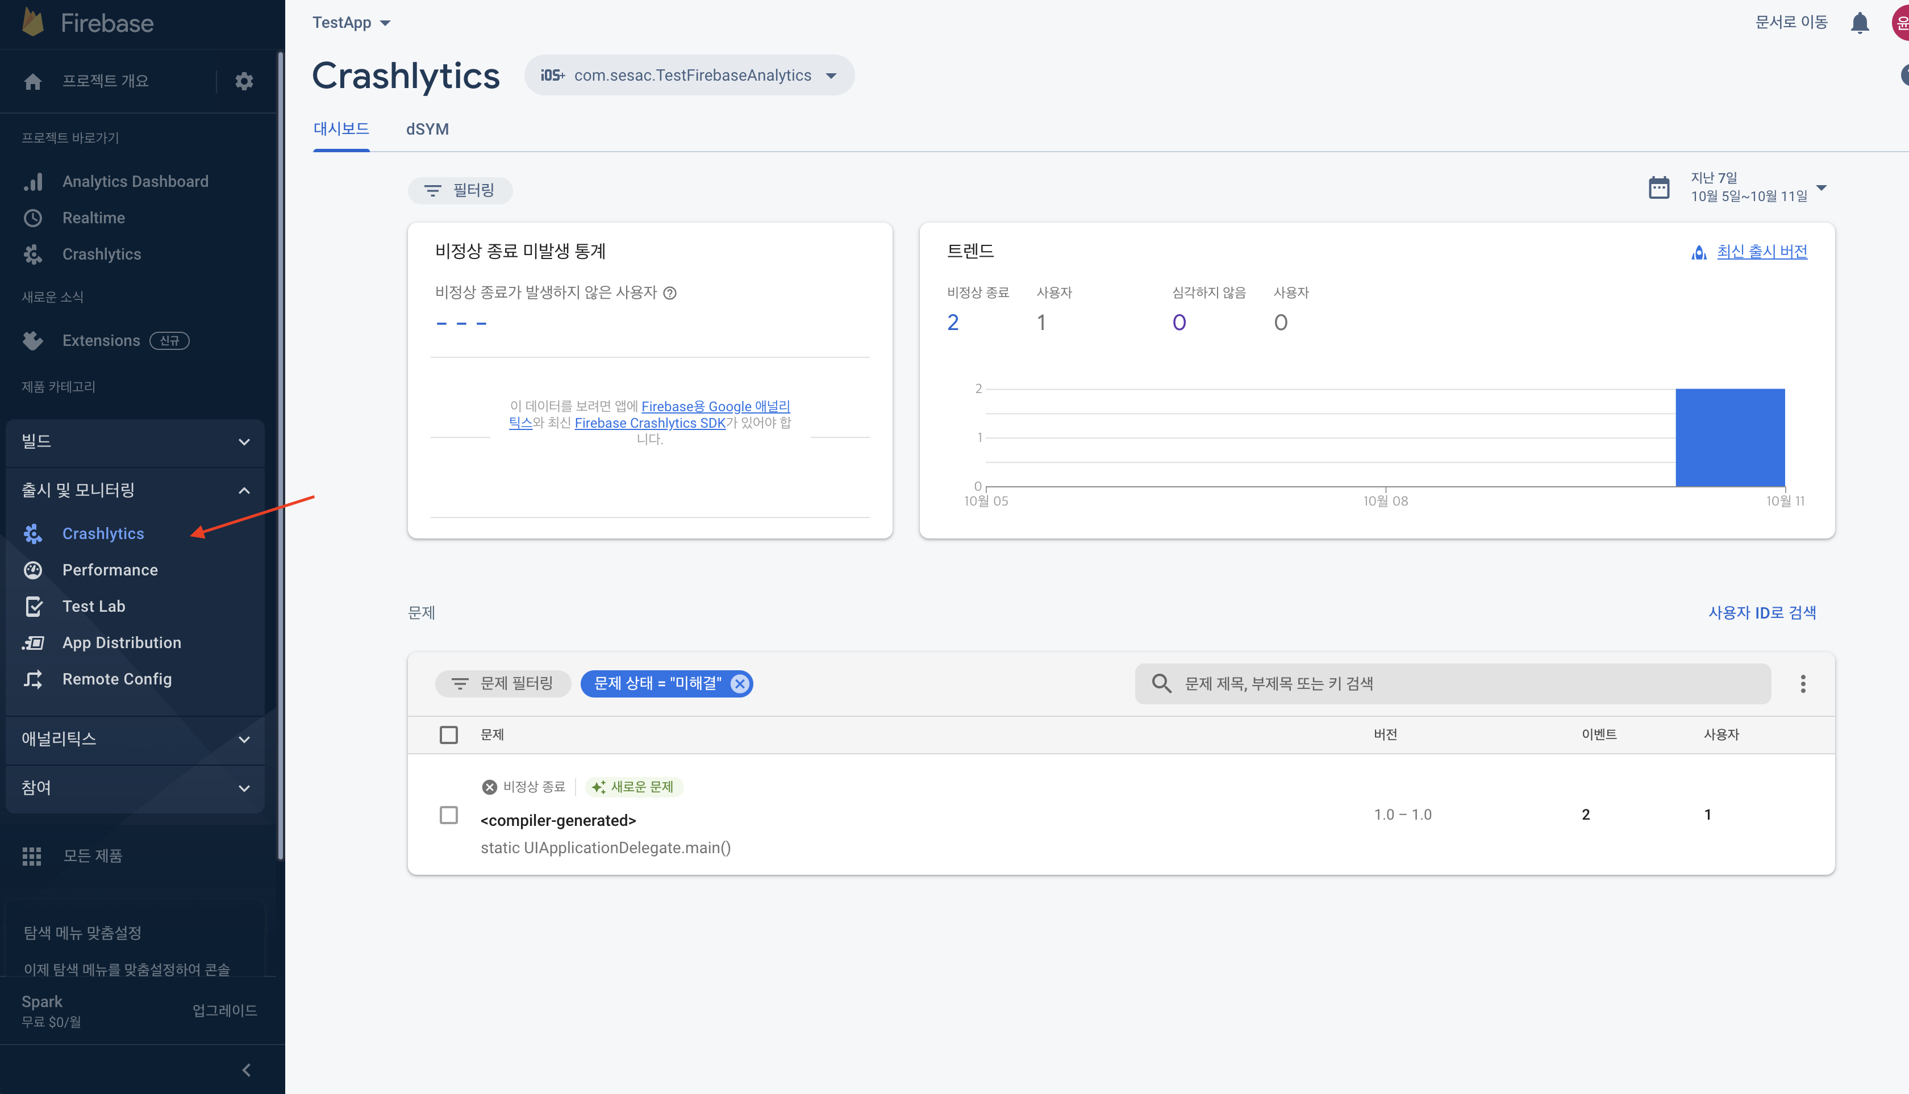Open the com.sesac.TestFirebaseAnalytics app selector

click(689, 75)
